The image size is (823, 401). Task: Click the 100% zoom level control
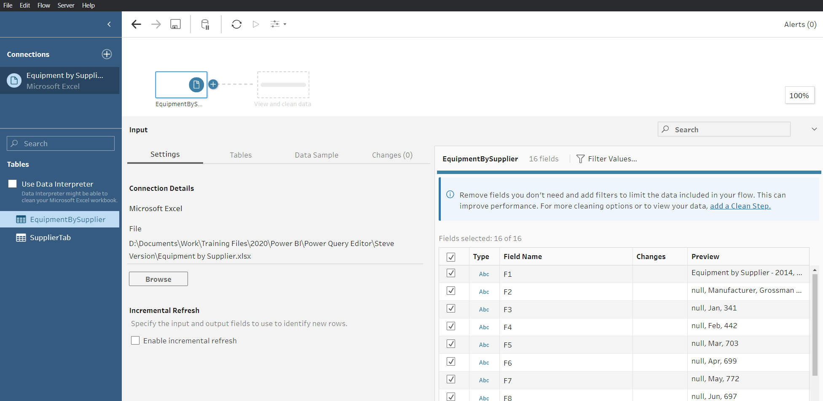coord(799,95)
